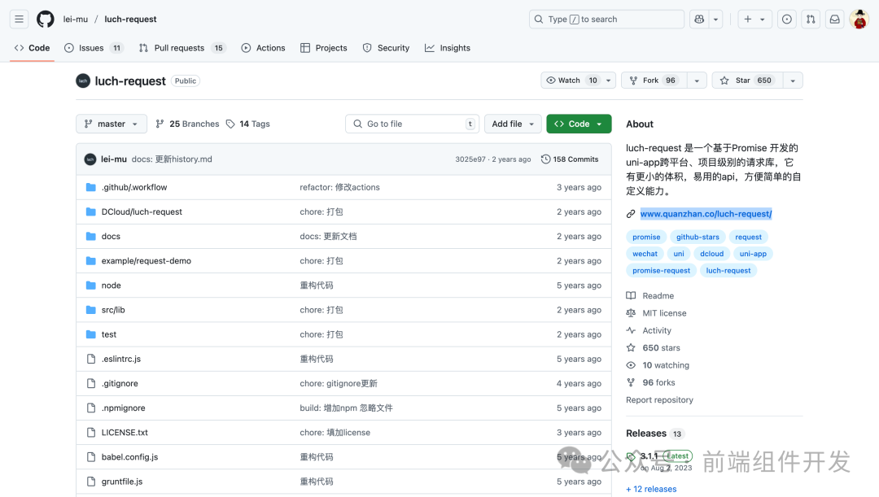879x497 pixels.
Task: Open the DCloud/luch-request folder
Action: (x=142, y=211)
